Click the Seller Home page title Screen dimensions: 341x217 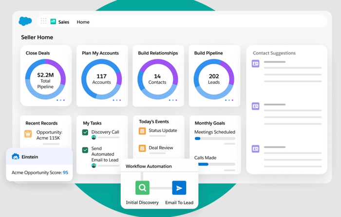tap(37, 37)
